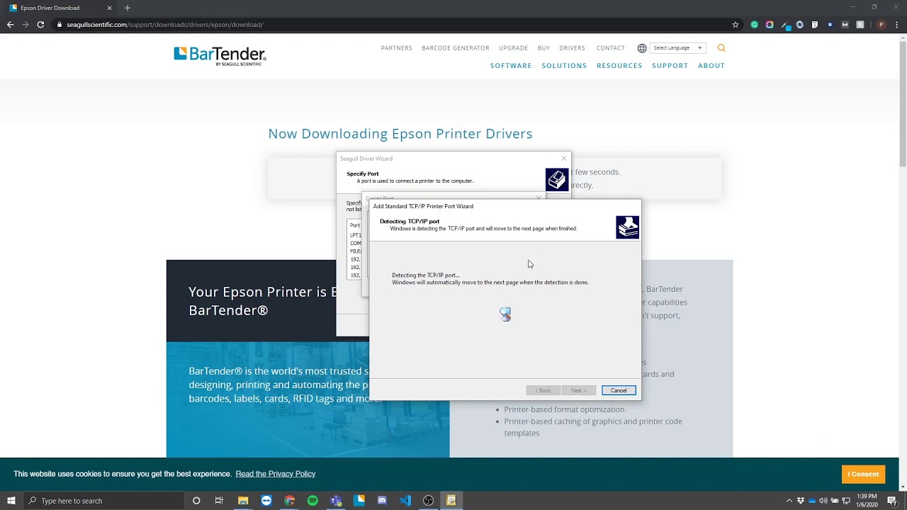The height and width of the screenshot is (510, 907).
Task: Click the taskbar search box
Action: coord(103,501)
